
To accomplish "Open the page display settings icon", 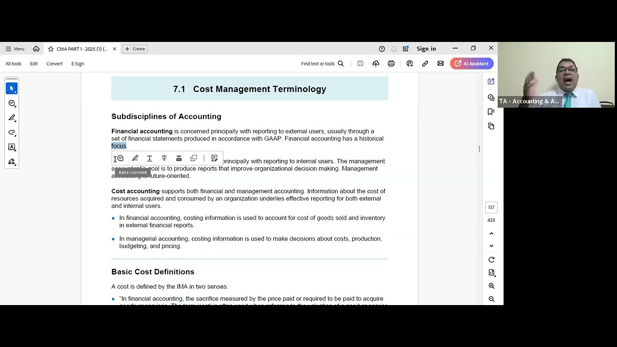I will (x=491, y=273).
